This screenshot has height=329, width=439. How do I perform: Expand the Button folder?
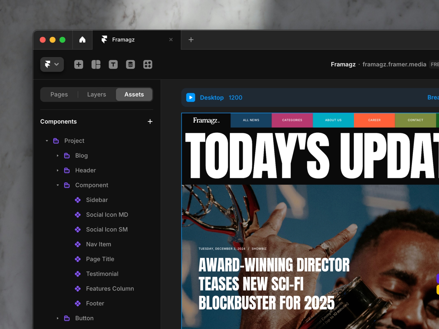(x=58, y=318)
